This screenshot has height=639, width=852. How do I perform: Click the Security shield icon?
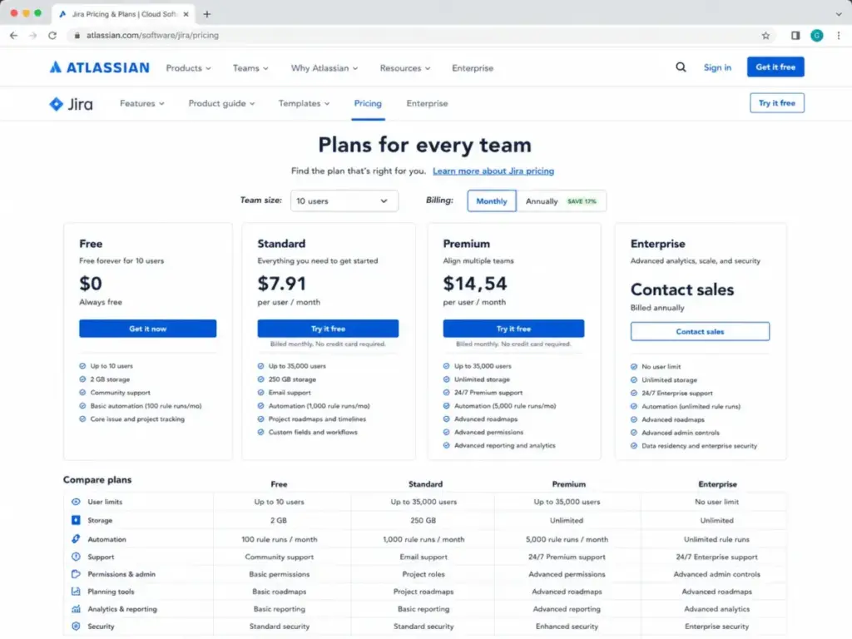tap(76, 626)
